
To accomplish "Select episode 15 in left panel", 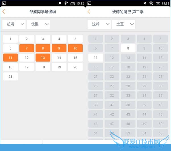I will pyautogui.click(x=75, y=58).
